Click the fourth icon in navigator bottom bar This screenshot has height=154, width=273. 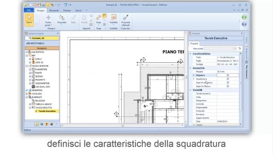click(x=52, y=124)
